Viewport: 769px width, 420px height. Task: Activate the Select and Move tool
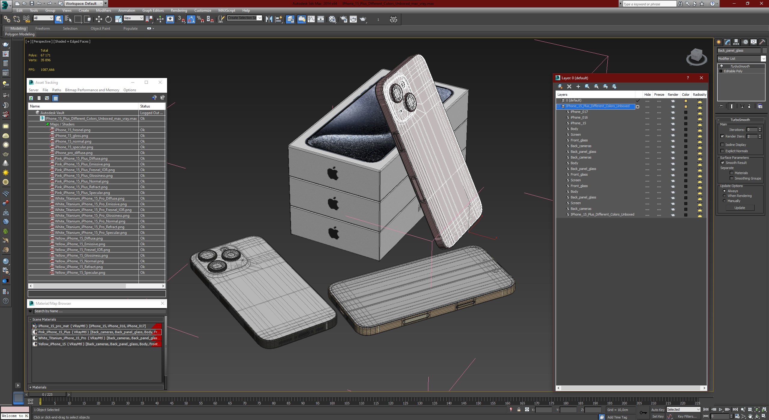click(99, 19)
